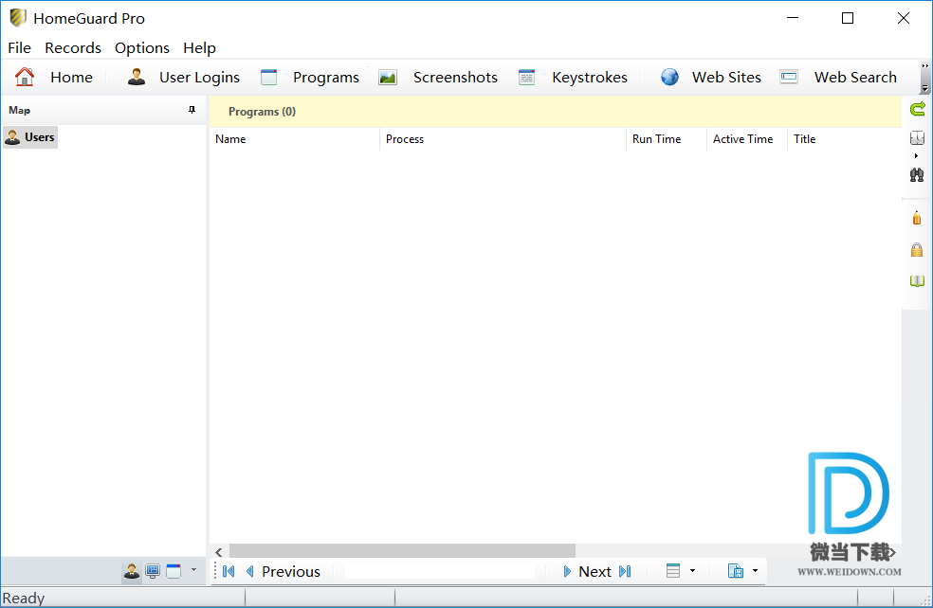Toggle the Map panel pin

tap(192, 110)
